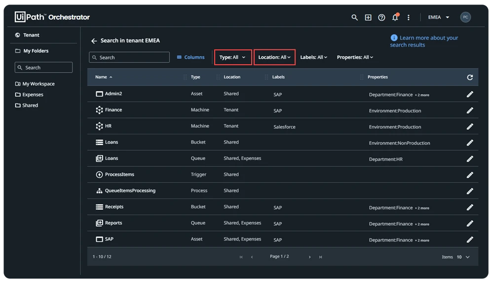This screenshot has height=284, width=494.
Task: Click the 'Page 1 / 2' indicator
Action: point(279,256)
